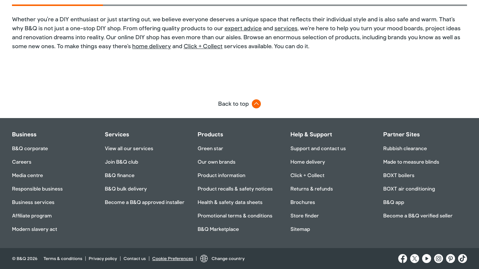Screen dimensions: 479x269
Task: Open B&Q X (Twitter) icon
Action: point(415,259)
